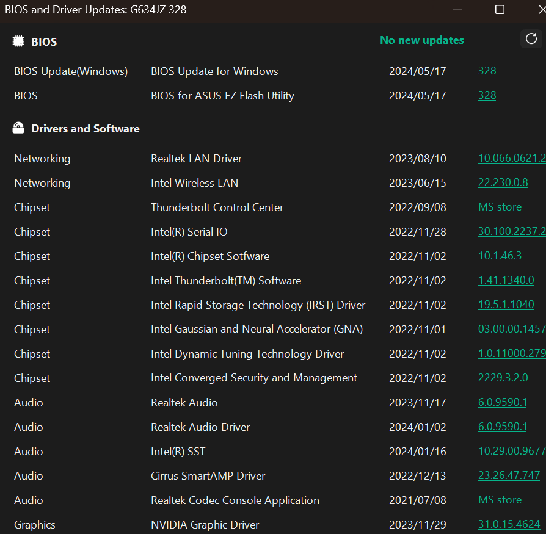Click the 'BIOS' section heading

[x=44, y=41]
